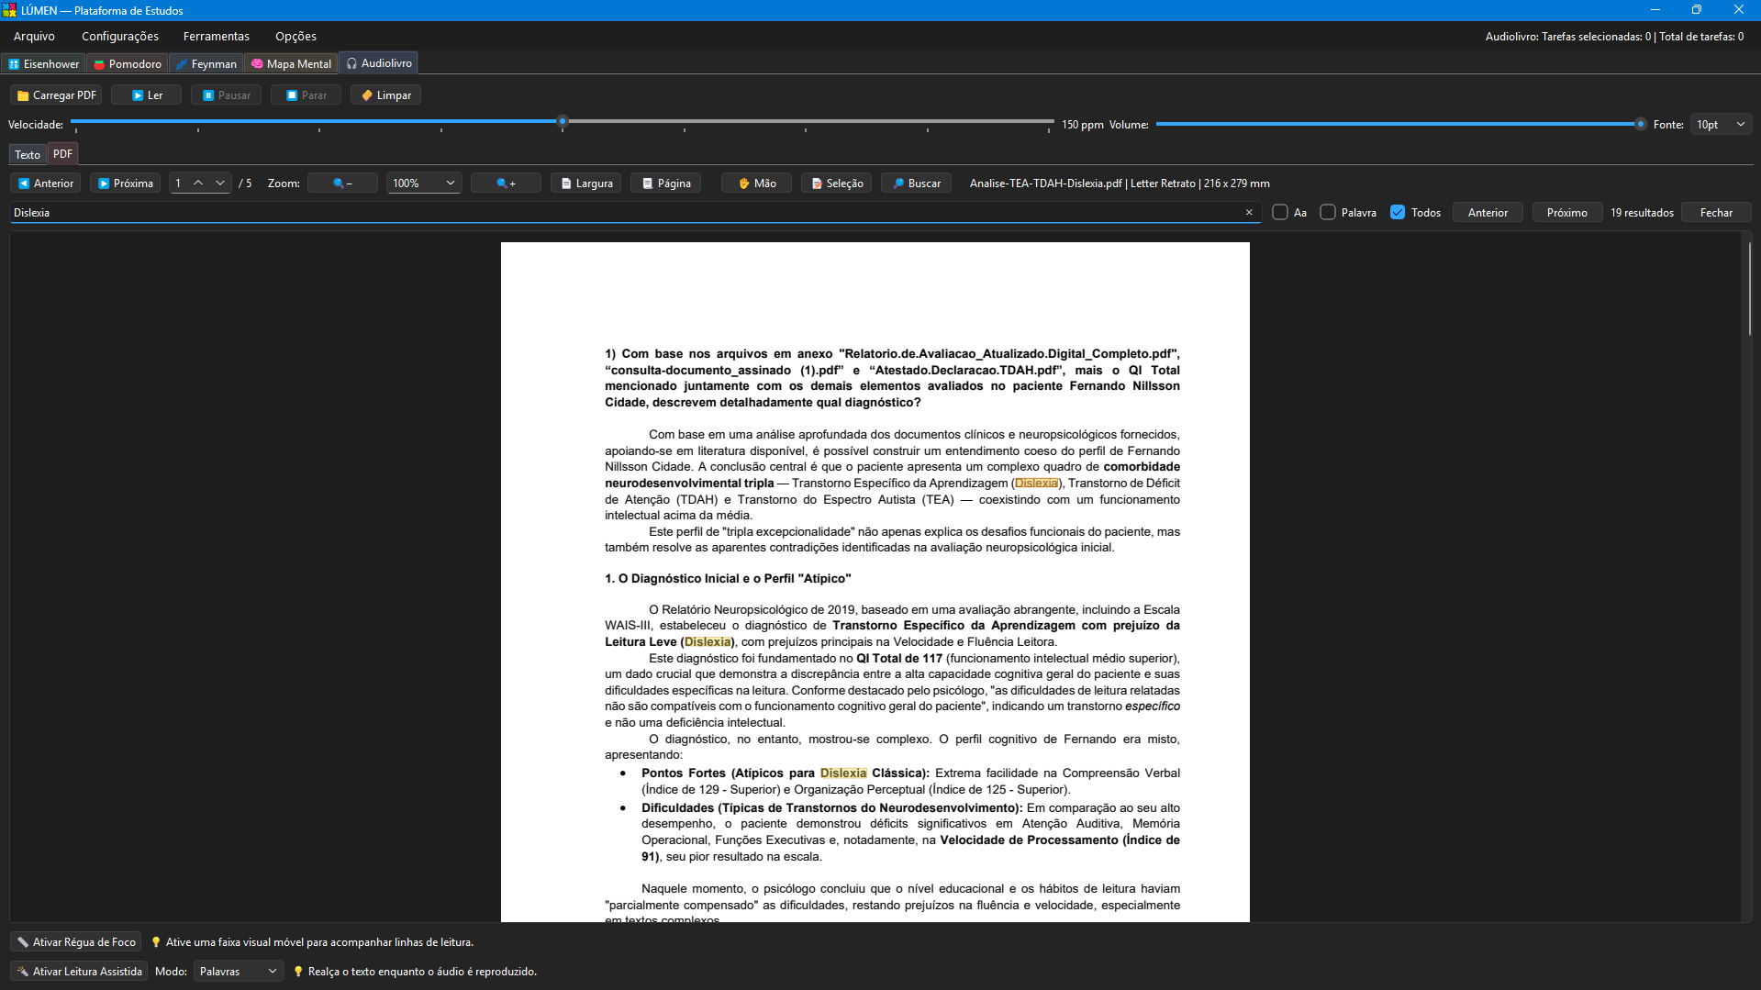Jump to previous search result with Anterior
Viewport: 1761px width, 990px height.
tap(1488, 213)
